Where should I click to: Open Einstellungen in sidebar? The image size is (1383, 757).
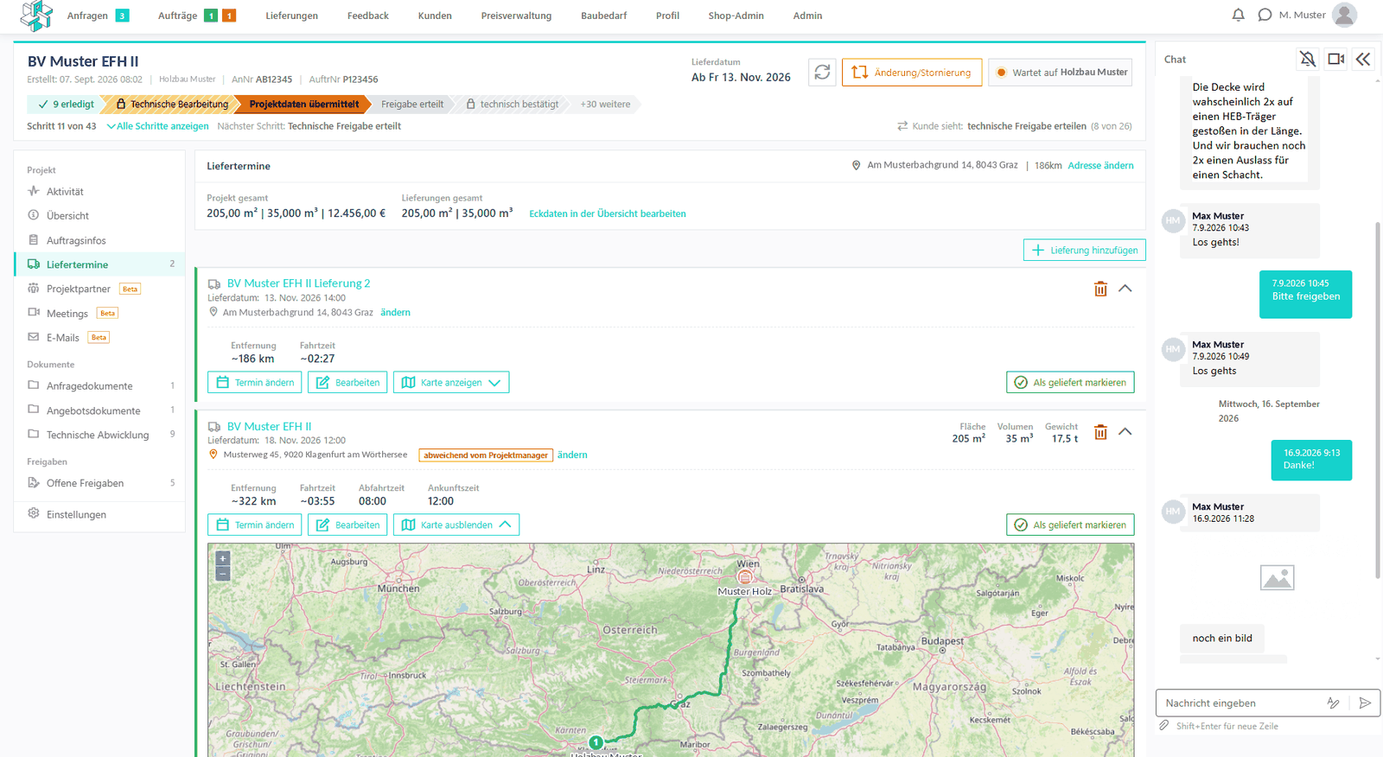tap(99, 514)
